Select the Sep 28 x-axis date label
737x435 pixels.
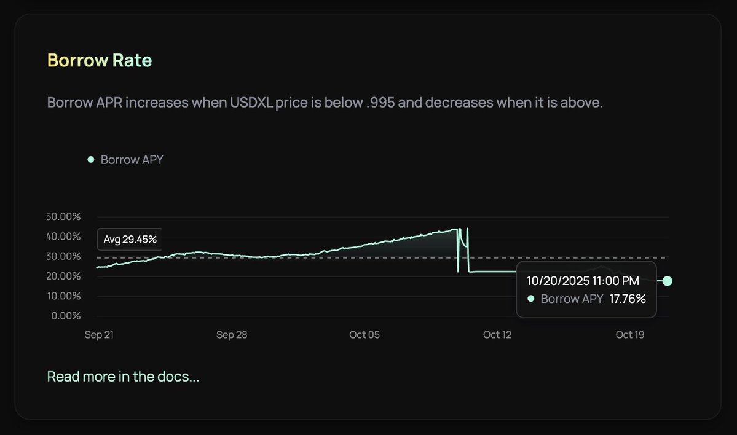click(232, 335)
